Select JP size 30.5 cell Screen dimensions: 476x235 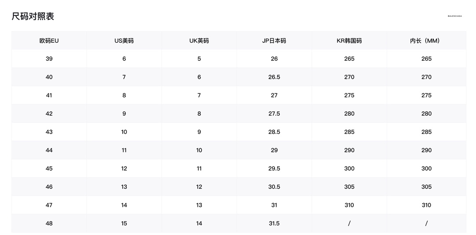tap(274, 187)
